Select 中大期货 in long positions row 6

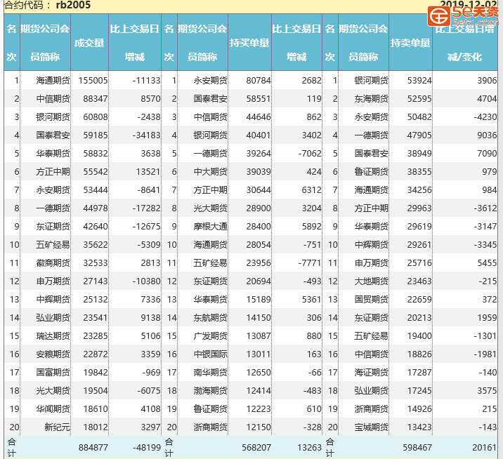click(x=211, y=172)
